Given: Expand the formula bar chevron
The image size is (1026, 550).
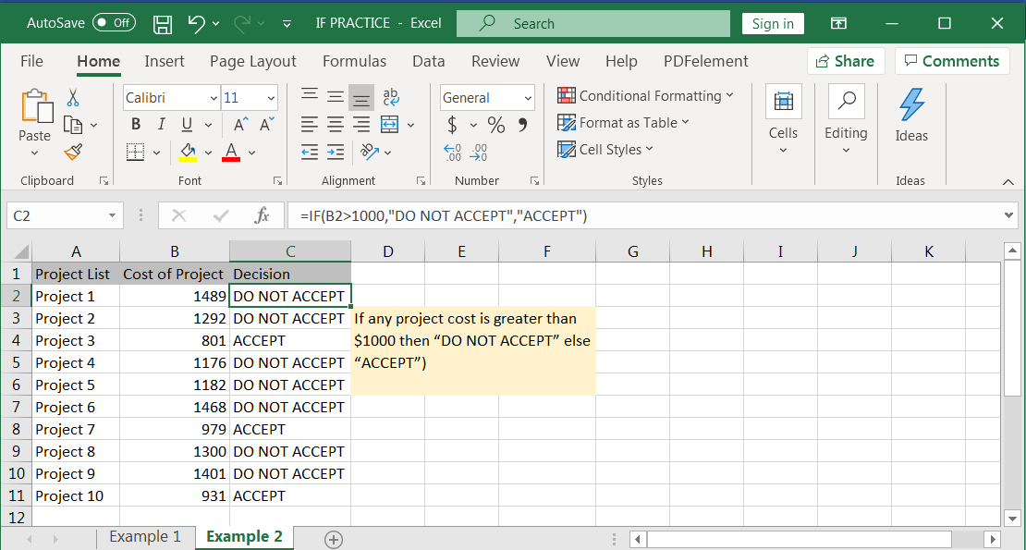Looking at the screenshot, I should (x=1008, y=215).
